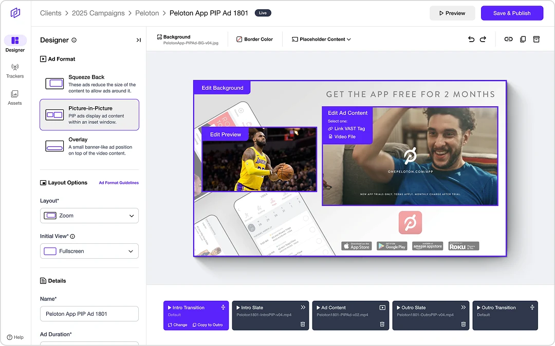
Task: Choose Video File option
Action: [x=342, y=137]
